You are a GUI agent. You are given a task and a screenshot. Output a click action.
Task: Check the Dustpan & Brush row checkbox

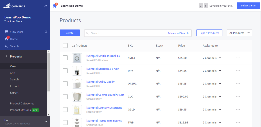tap(65, 71)
